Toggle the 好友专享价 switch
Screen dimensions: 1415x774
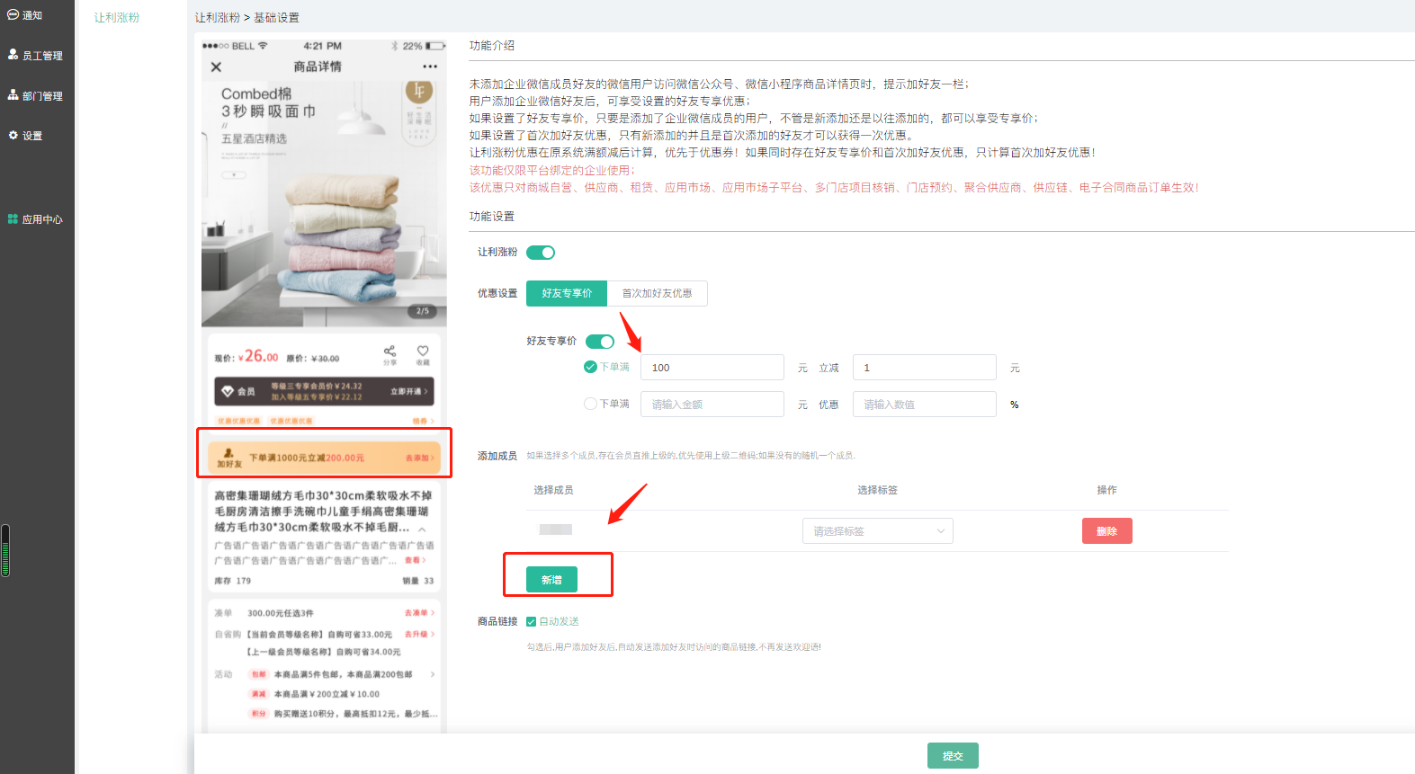(x=600, y=342)
